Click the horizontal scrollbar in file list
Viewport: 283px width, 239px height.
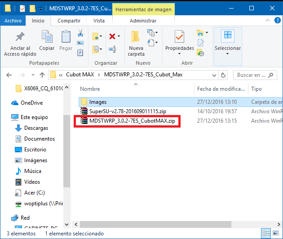(155, 224)
